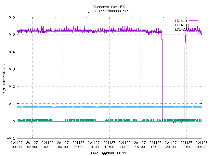Click the green LCL41B legend line sample

(193, 25)
